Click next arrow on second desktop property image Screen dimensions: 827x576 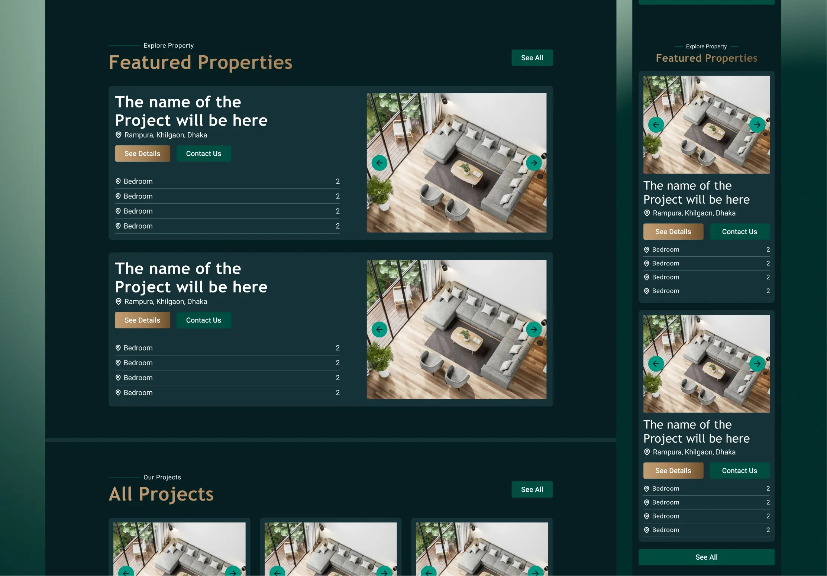[x=534, y=329]
